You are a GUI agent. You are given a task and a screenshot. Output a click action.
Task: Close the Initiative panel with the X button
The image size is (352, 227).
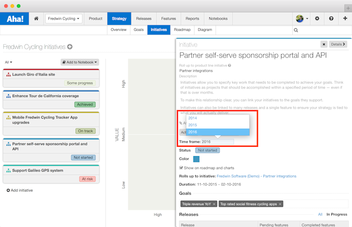point(324,45)
